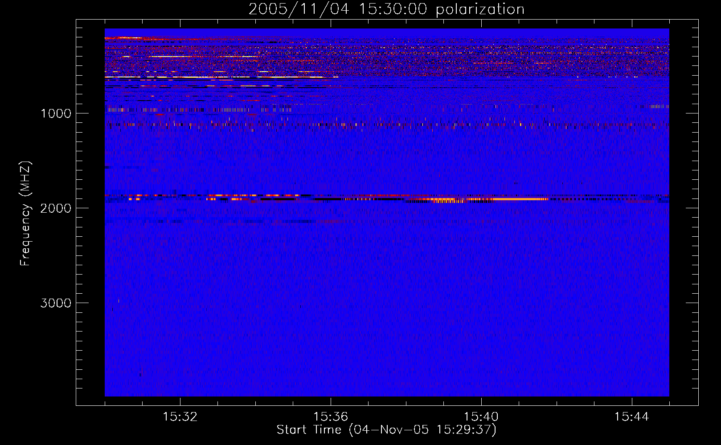
Task: Click the 15:44 time tick label
Action: click(632, 417)
